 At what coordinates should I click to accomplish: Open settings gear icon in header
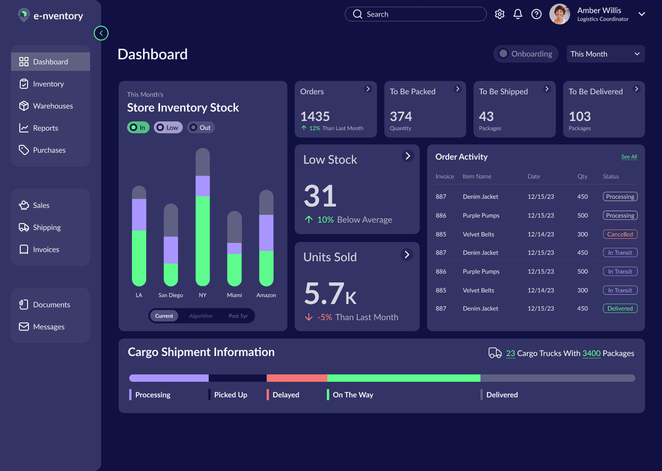[500, 14]
